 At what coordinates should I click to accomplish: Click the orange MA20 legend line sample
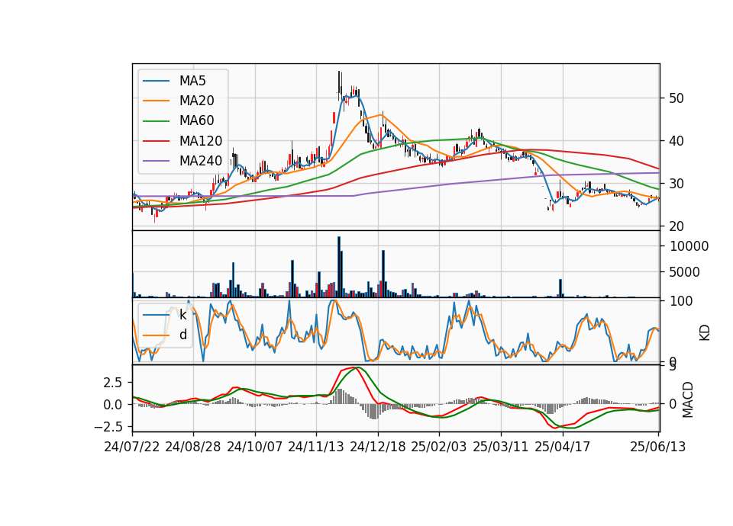click(156, 101)
